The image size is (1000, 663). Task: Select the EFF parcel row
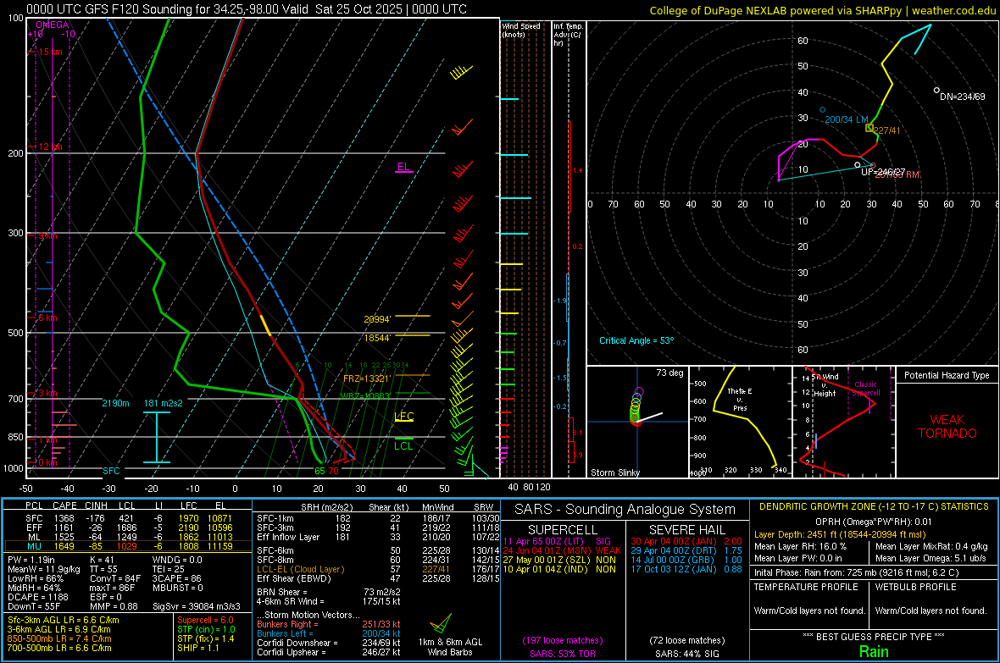click(x=128, y=528)
